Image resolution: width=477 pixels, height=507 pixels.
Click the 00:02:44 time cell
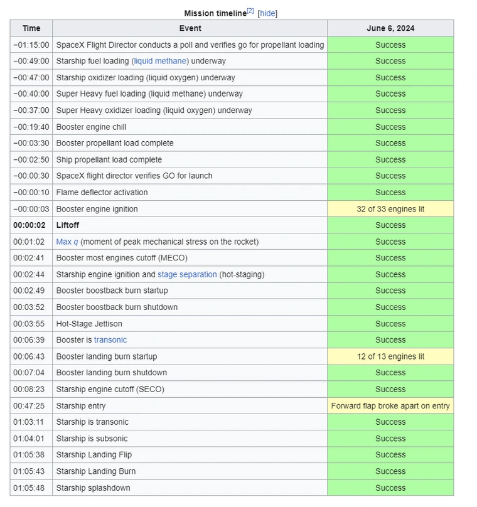[x=31, y=274]
